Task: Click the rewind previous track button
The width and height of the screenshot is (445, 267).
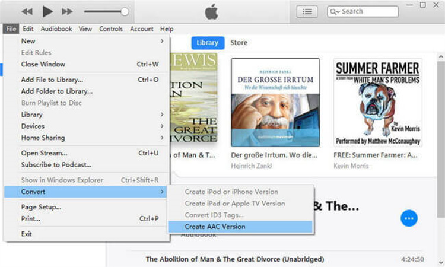Action: [27, 12]
